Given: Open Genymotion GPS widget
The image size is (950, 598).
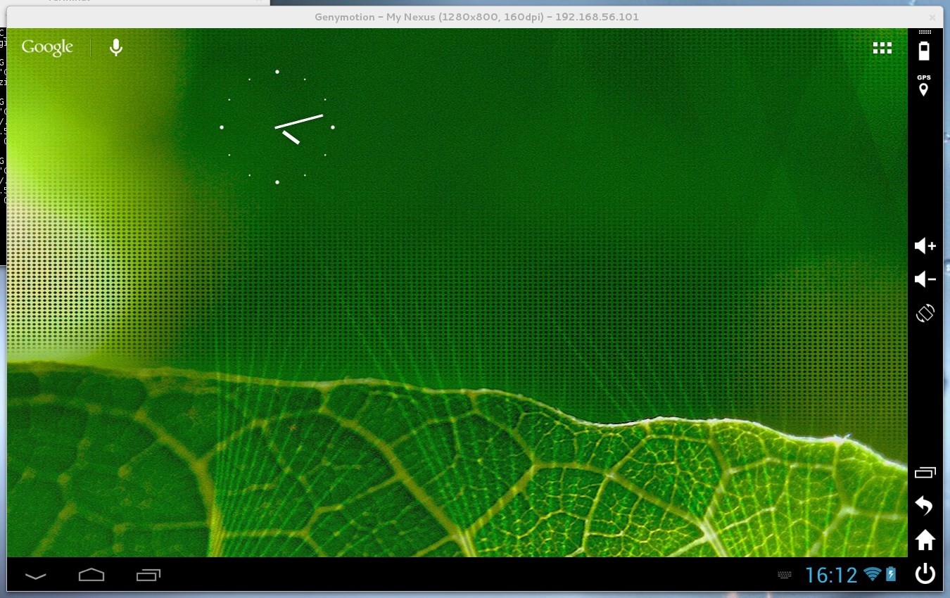Looking at the screenshot, I should [x=924, y=86].
